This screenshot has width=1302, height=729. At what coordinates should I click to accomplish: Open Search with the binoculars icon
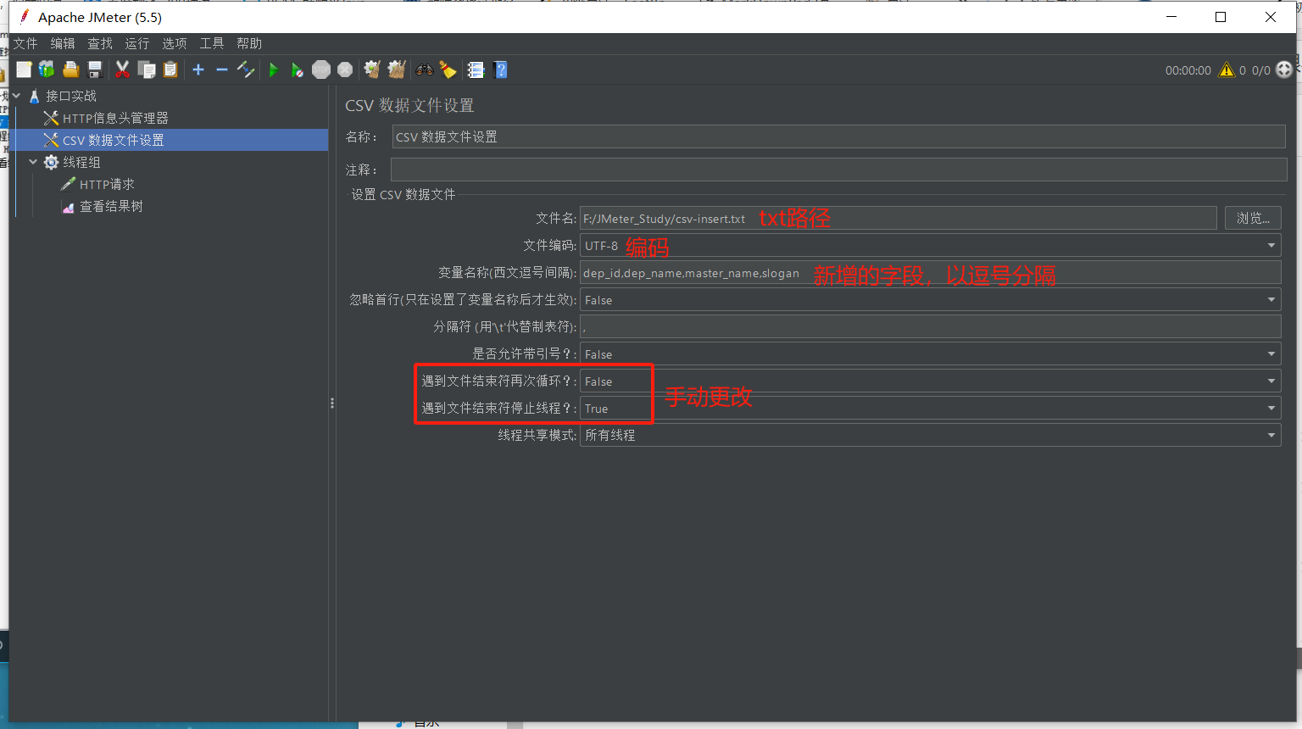[425, 70]
